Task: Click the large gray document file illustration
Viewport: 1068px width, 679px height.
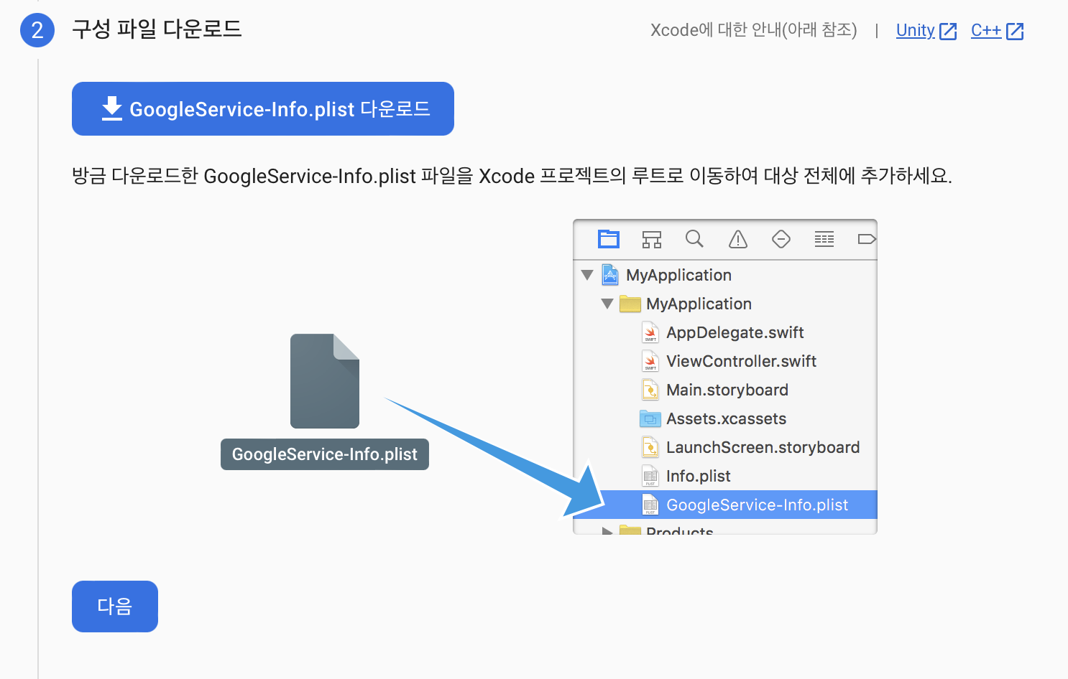Action: pos(325,381)
